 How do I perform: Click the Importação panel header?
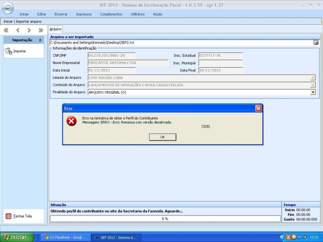point(24,40)
